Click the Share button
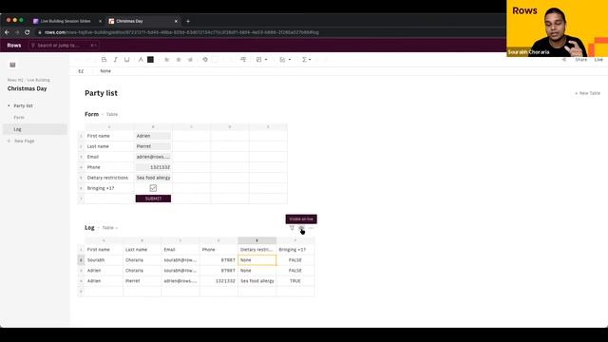This screenshot has width=608, height=342. pos(580,60)
